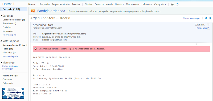
Task: Open the Fotos (36) quick view
Action: (x=8, y=49)
